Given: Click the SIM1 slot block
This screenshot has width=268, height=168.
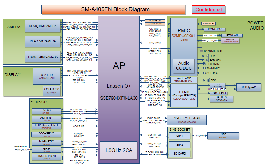Looking at the screenshot, I should coord(179,136).
